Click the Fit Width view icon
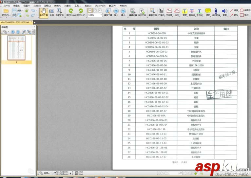The image size is (251, 178). [100, 10]
